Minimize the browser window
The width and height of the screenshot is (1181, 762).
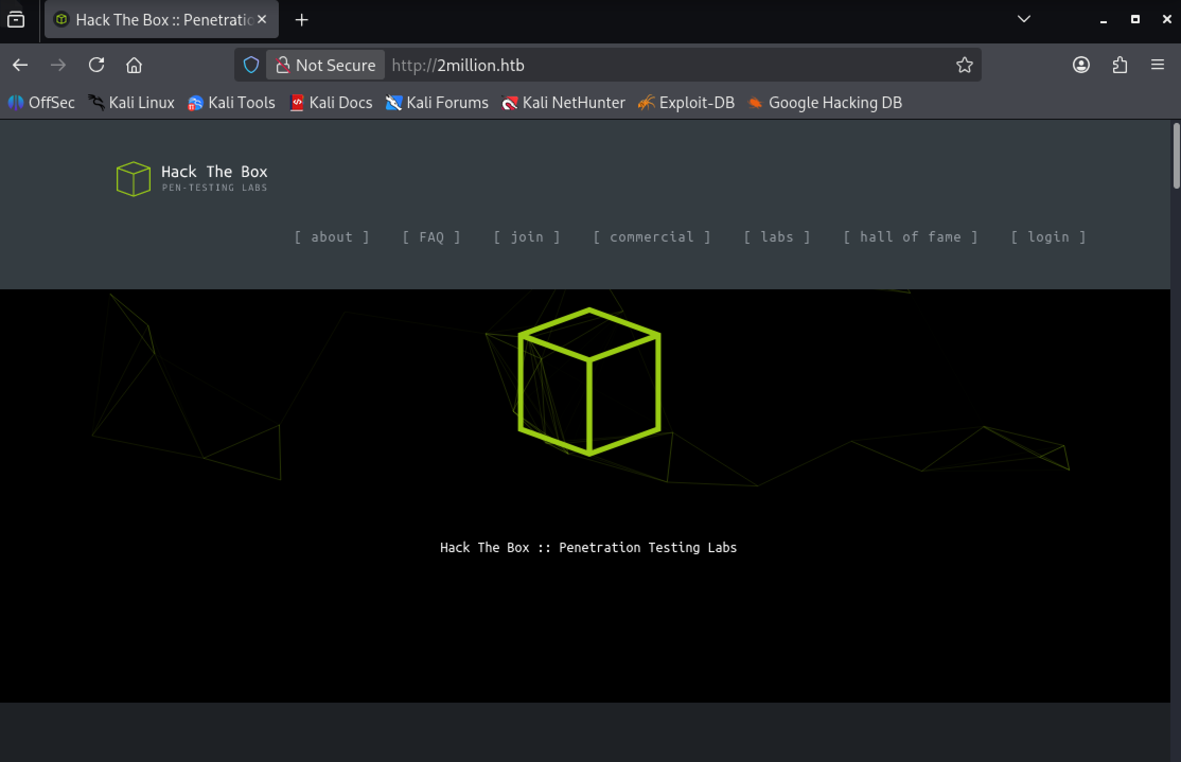pos(1103,20)
